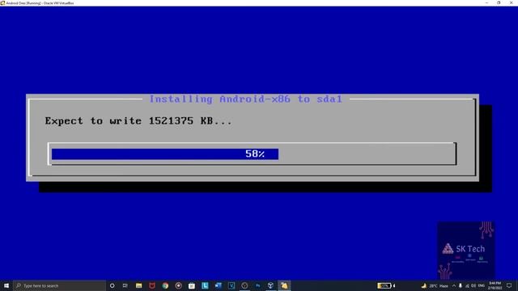Open the notification center icon
This screenshot has width=518, height=291.
click(509, 285)
